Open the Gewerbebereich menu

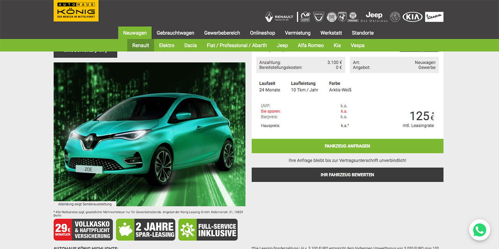[x=222, y=33]
